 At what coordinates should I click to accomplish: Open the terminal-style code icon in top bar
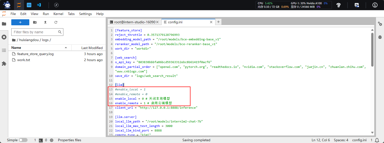(x=29, y=5)
